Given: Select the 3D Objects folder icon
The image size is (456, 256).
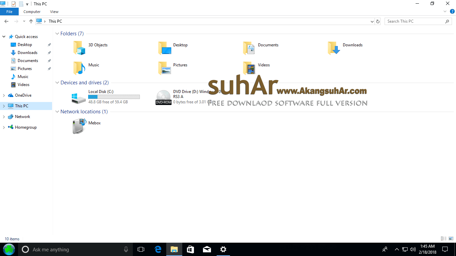Looking at the screenshot, I should pos(79,48).
